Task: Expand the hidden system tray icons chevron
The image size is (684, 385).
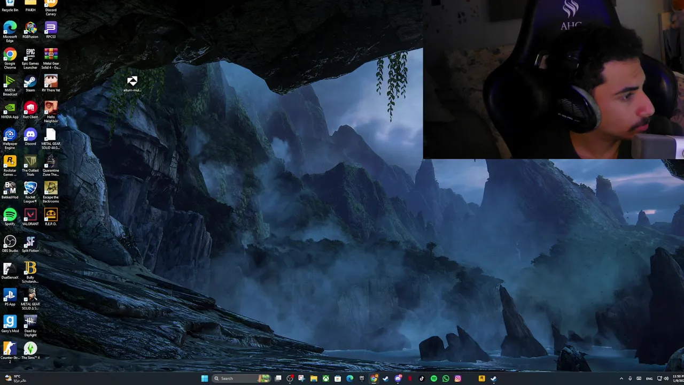Action: pyautogui.click(x=621, y=379)
